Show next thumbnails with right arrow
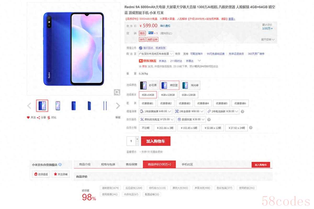The image size is (314, 209). pyautogui.click(x=118, y=106)
